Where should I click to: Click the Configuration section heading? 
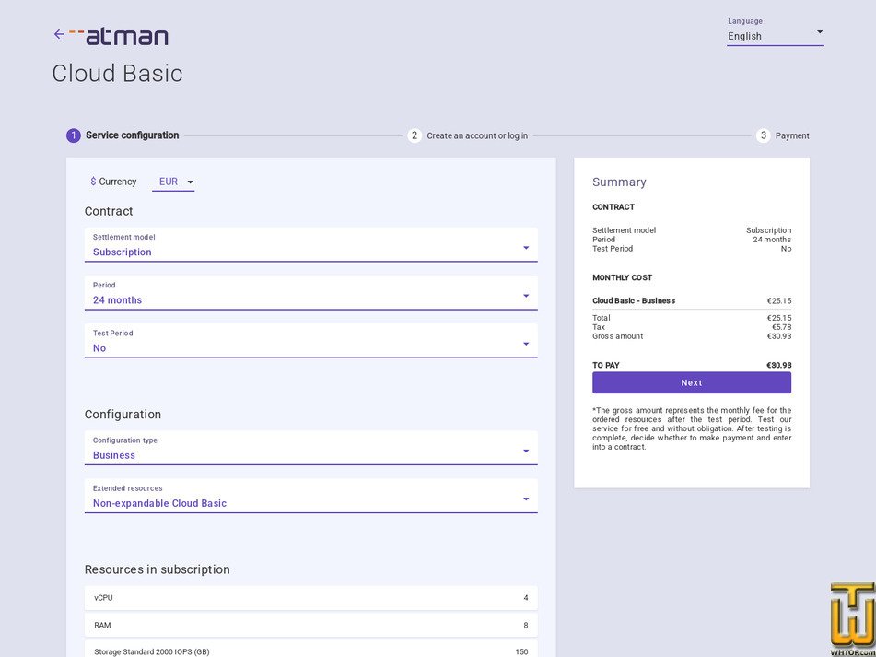[x=123, y=414]
